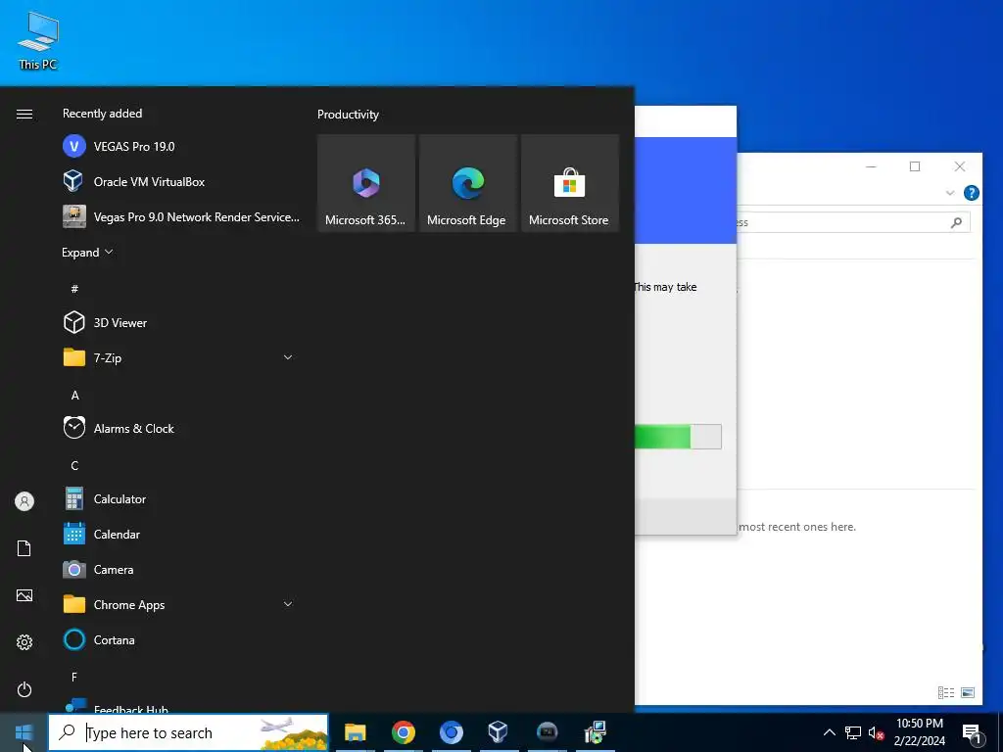Screen dimensions: 1003x752
Task: Jump to the # letter section header
Action: 74,289
